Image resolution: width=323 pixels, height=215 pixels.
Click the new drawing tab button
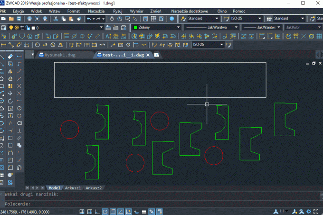(x=157, y=55)
